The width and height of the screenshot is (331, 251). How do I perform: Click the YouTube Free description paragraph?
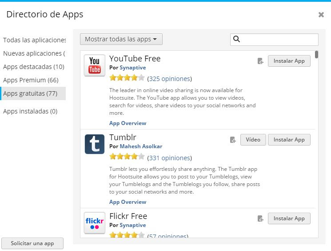183,102
